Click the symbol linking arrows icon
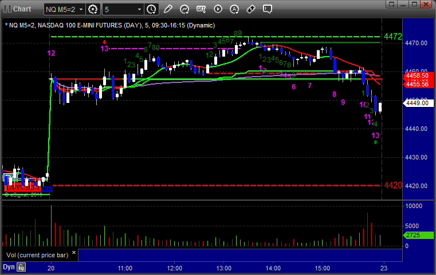Viewport: 436px width, 275px height. point(251,9)
